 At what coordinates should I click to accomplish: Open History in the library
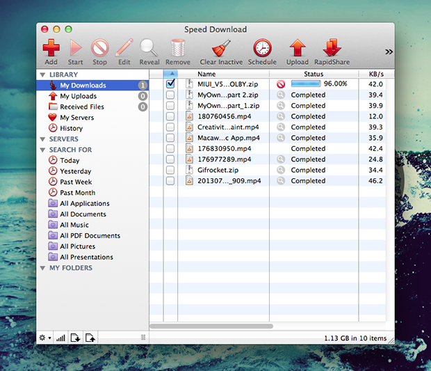pos(92,128)
